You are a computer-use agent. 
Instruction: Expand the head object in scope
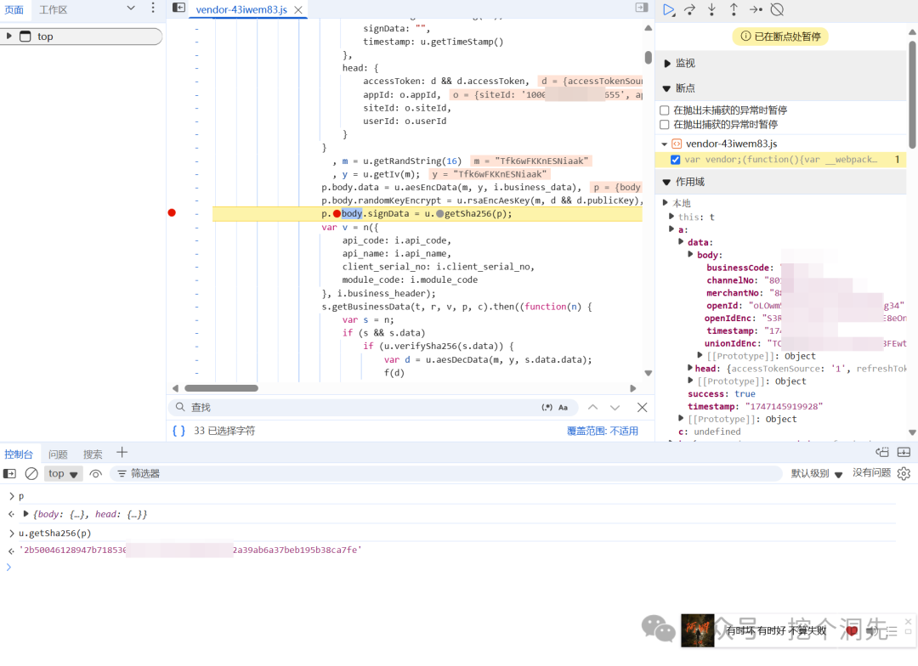coord(690,368)
